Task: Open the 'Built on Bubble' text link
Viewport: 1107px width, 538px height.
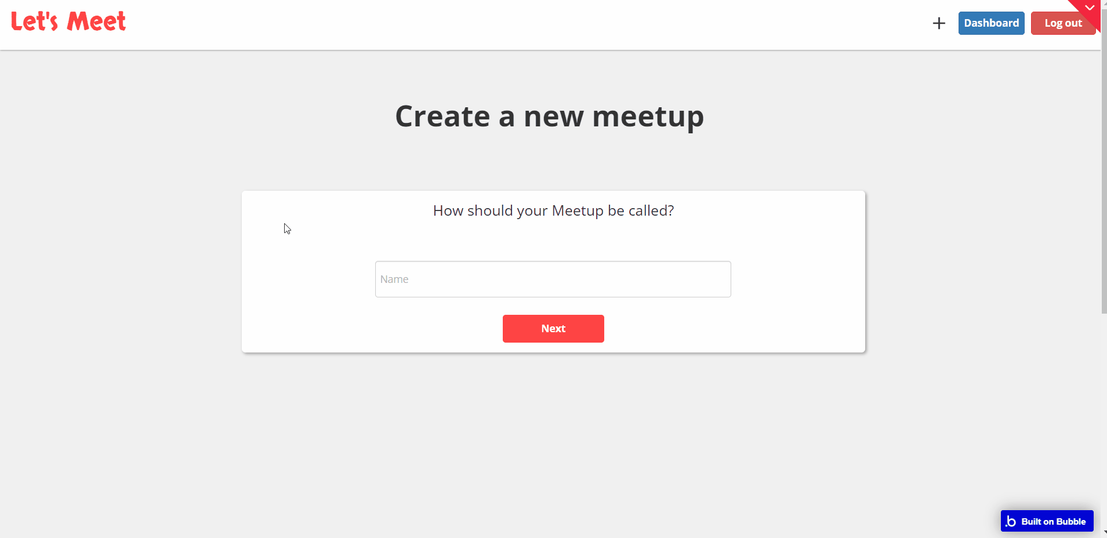Action: pyautogui.click(x=1053, y=521)
